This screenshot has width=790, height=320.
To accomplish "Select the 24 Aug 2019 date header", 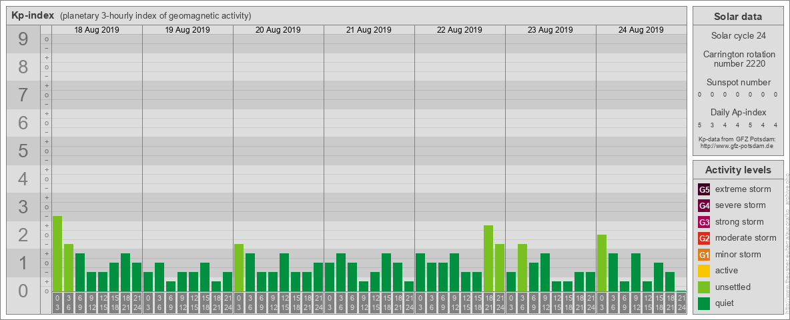I will [x=641, y=30].
